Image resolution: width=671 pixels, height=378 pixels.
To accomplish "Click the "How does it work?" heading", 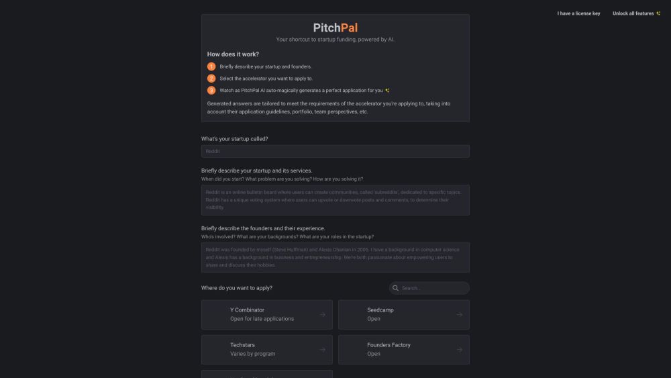I will click(233, 54).
